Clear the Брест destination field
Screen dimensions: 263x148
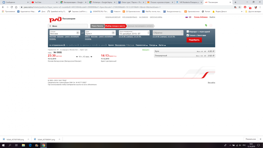pos(113,33)
